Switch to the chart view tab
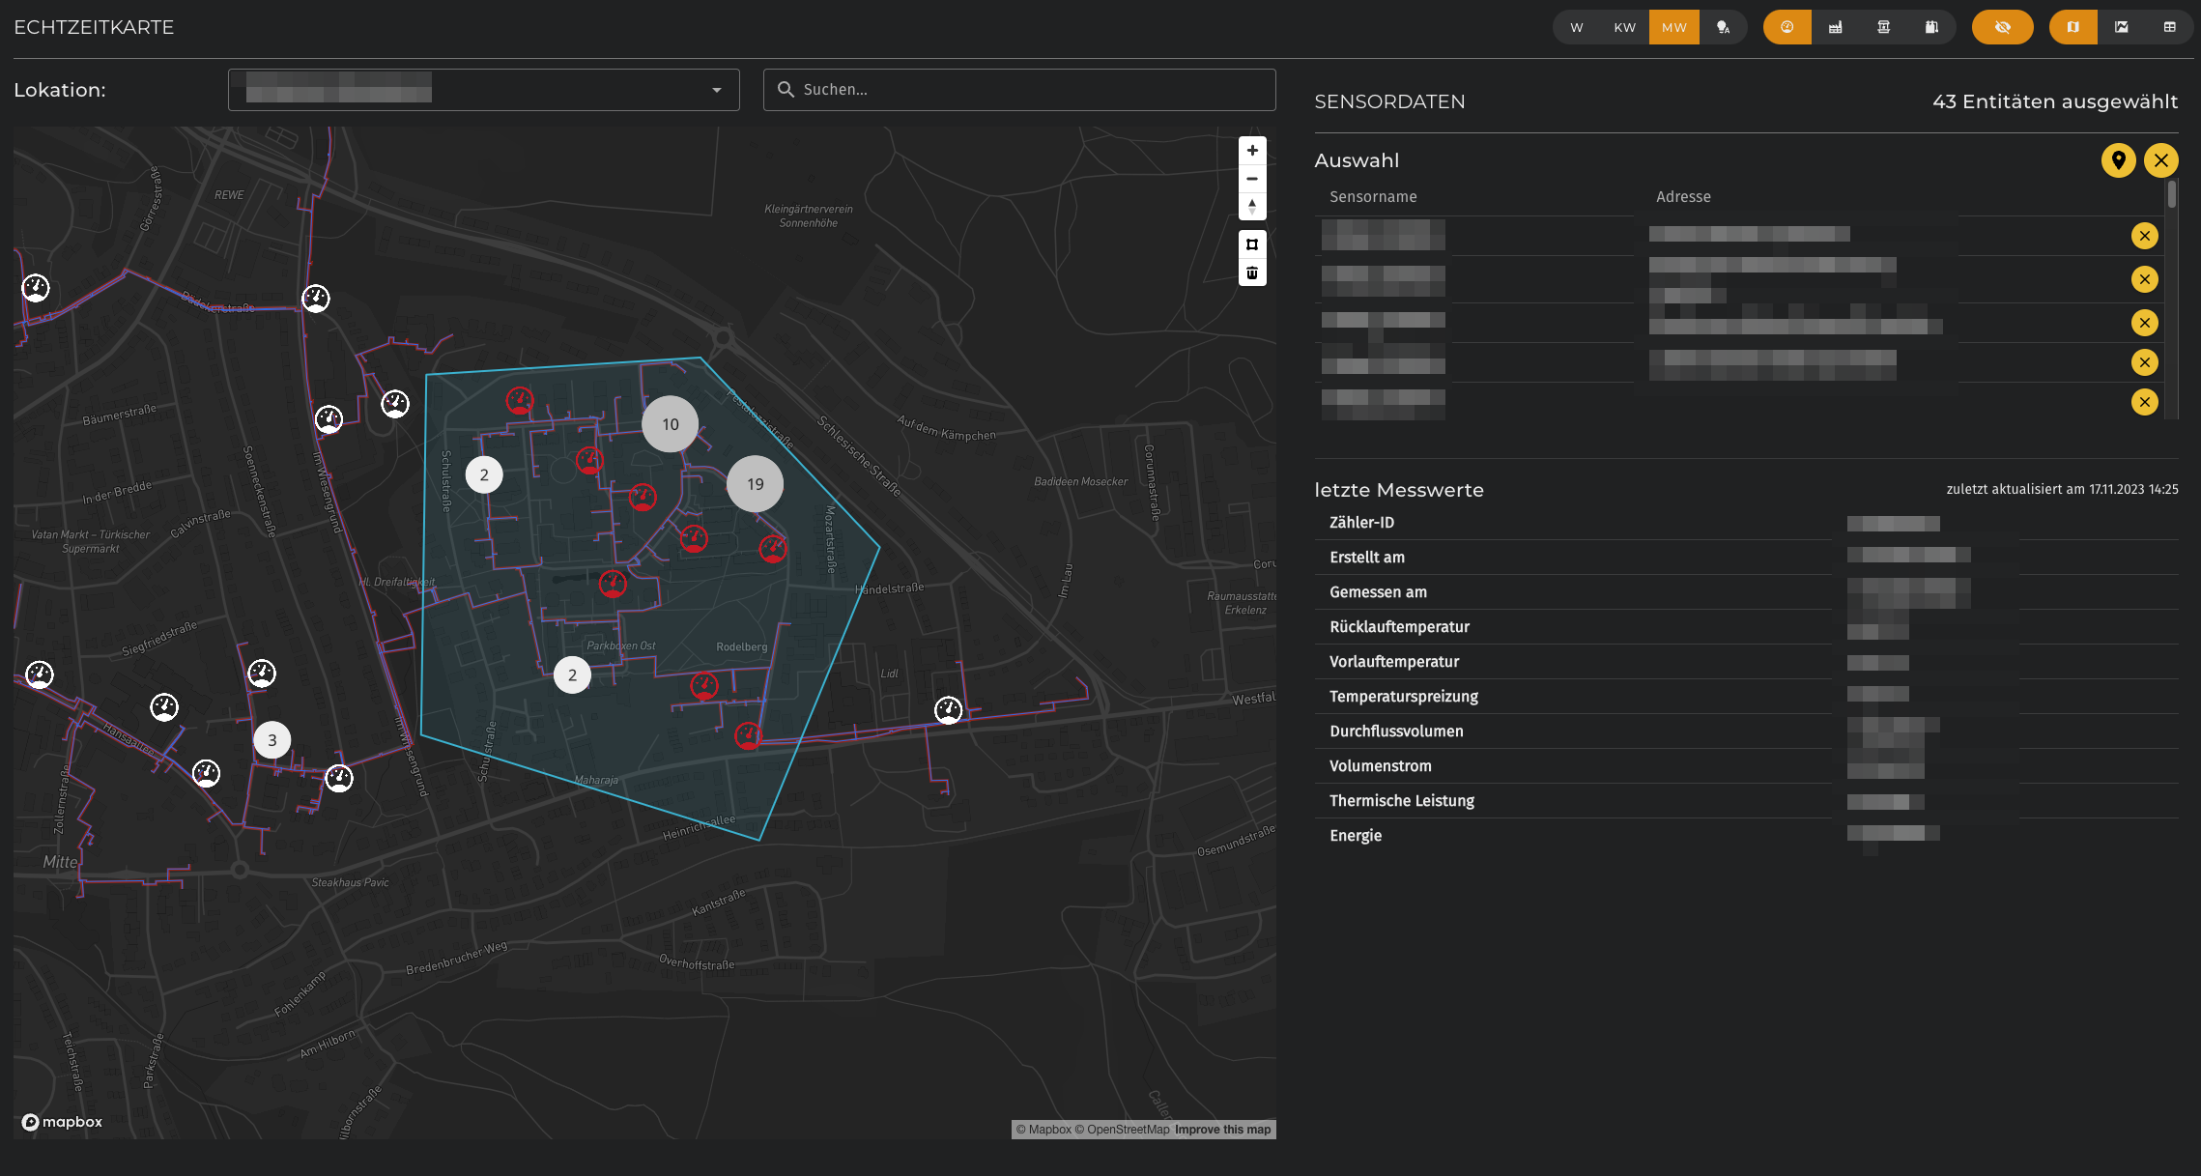 tap(2121, 27)
